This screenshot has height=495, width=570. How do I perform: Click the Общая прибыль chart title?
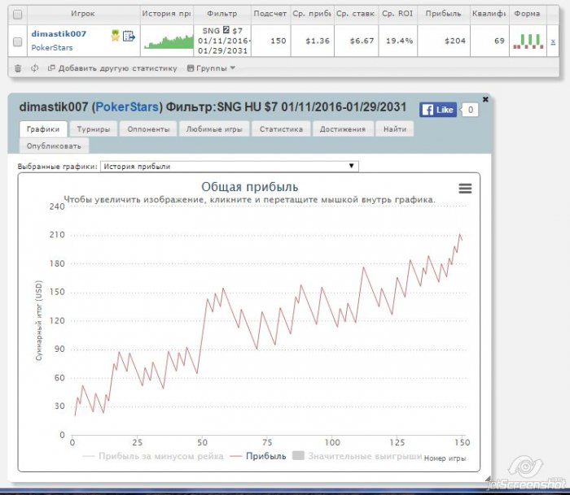[x=250, y=187]
